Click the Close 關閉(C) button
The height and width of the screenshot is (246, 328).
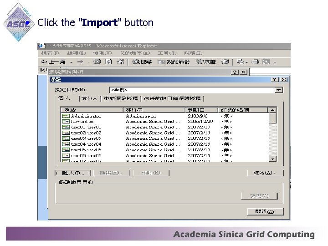tap(265, 211)
